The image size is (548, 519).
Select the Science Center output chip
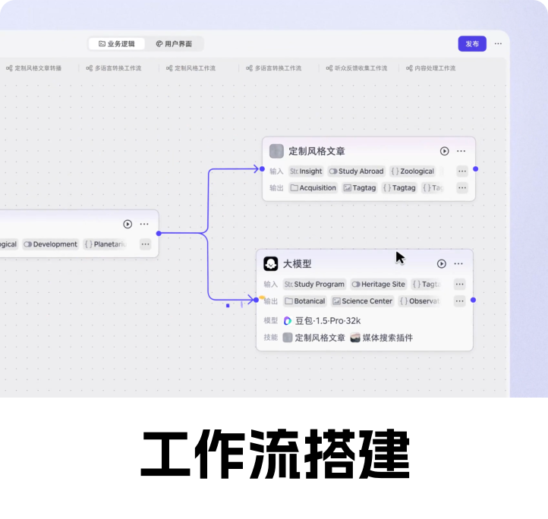click(x=362, y=301)
